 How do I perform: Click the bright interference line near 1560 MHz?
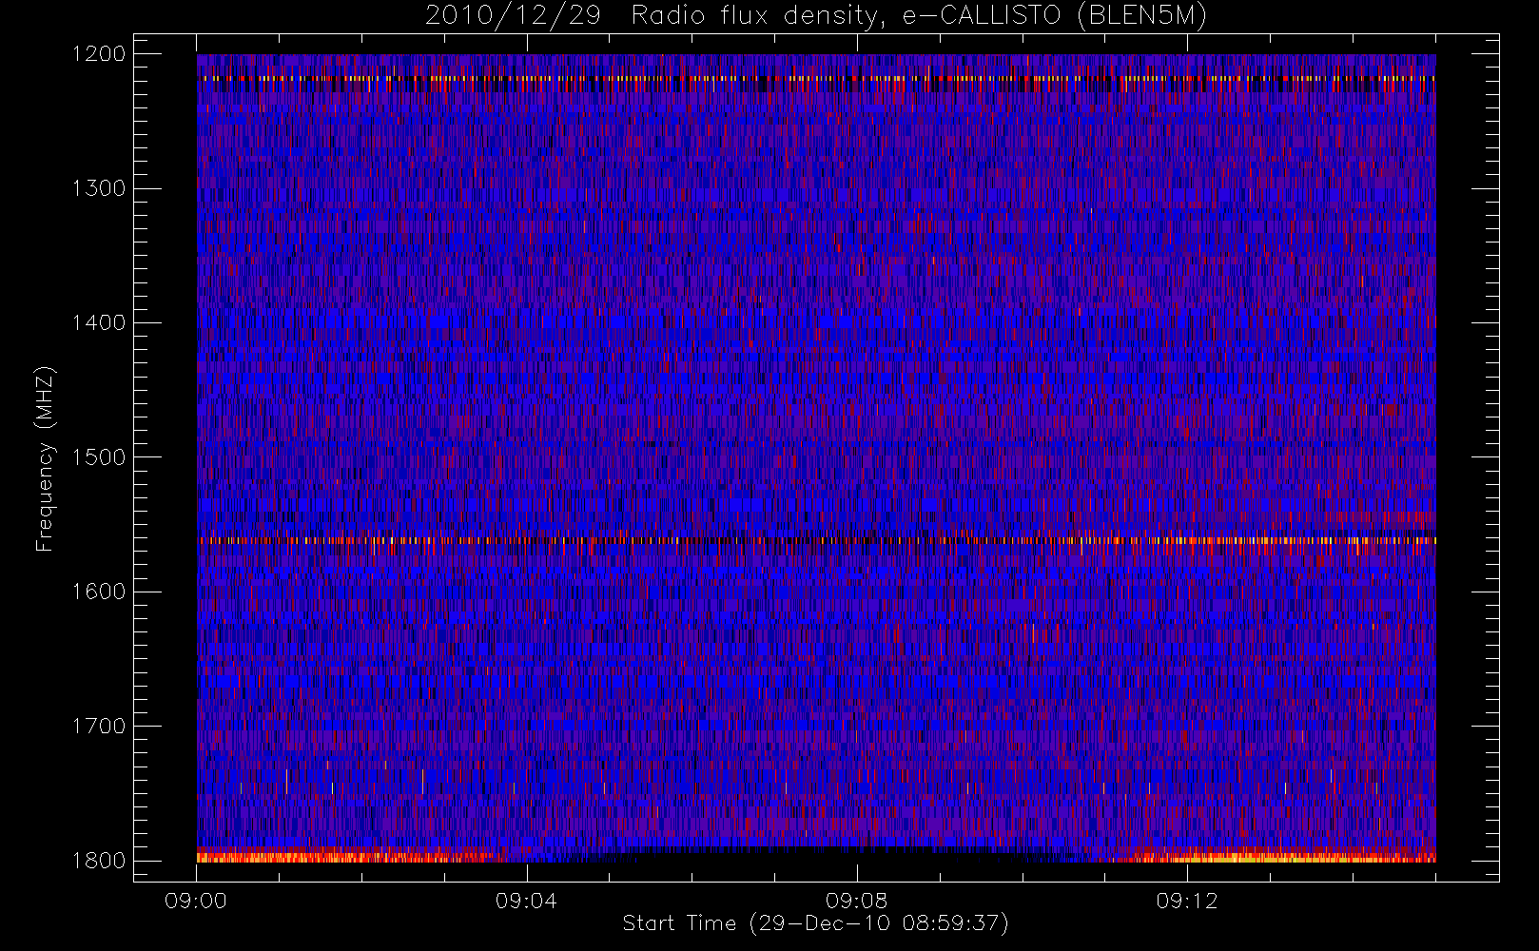[816, 540]
